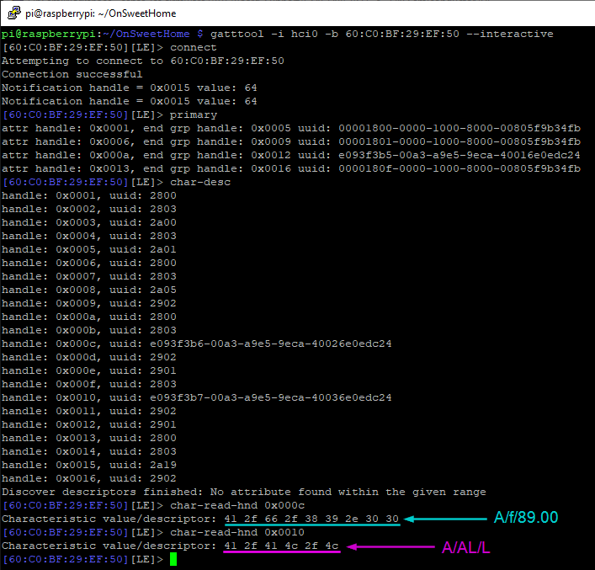Click the 'primary' command text

point(194,115)
